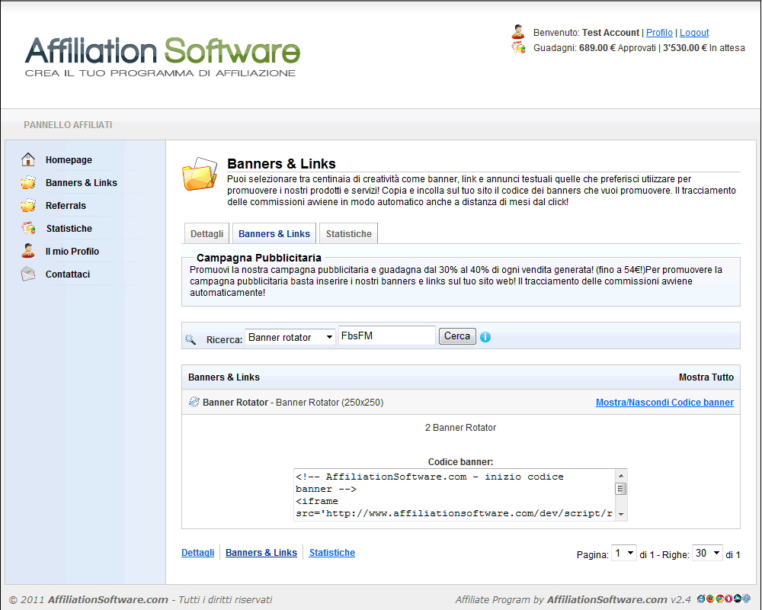762x610 pixels.
Task: Click the Referrals folder icon in sidebar
Action: point(28,205)
